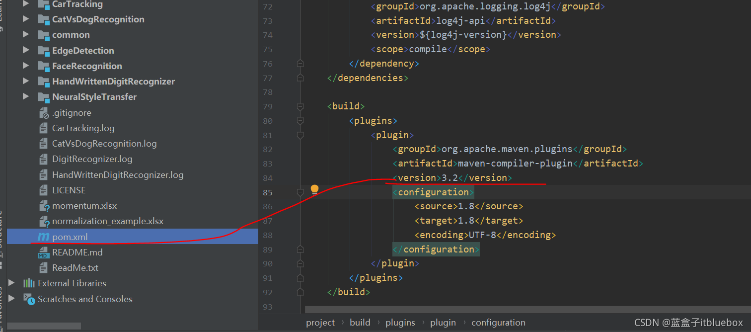This screenshot has width=751, height=332.
Task: Fold the closing plugin tag at line 90
Action: pos(300,263)
